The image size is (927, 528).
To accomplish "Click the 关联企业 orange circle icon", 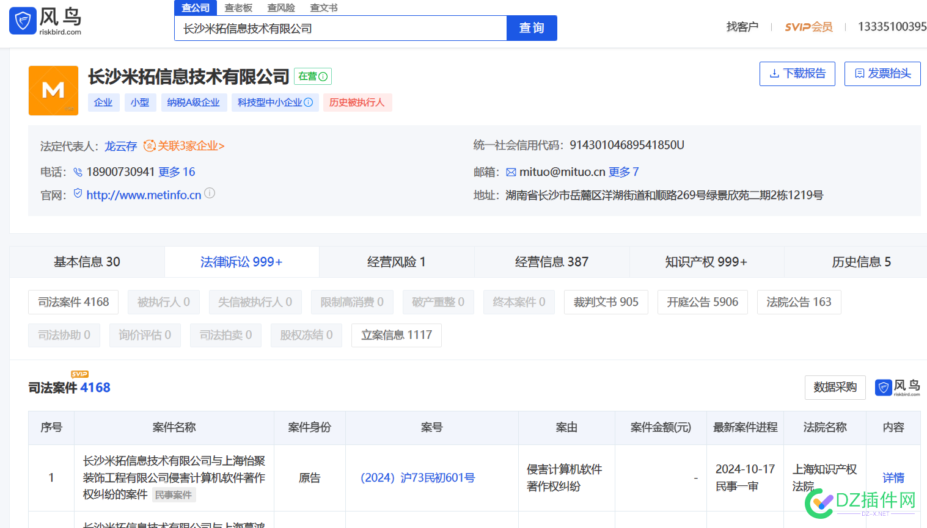I will (149, 145).
